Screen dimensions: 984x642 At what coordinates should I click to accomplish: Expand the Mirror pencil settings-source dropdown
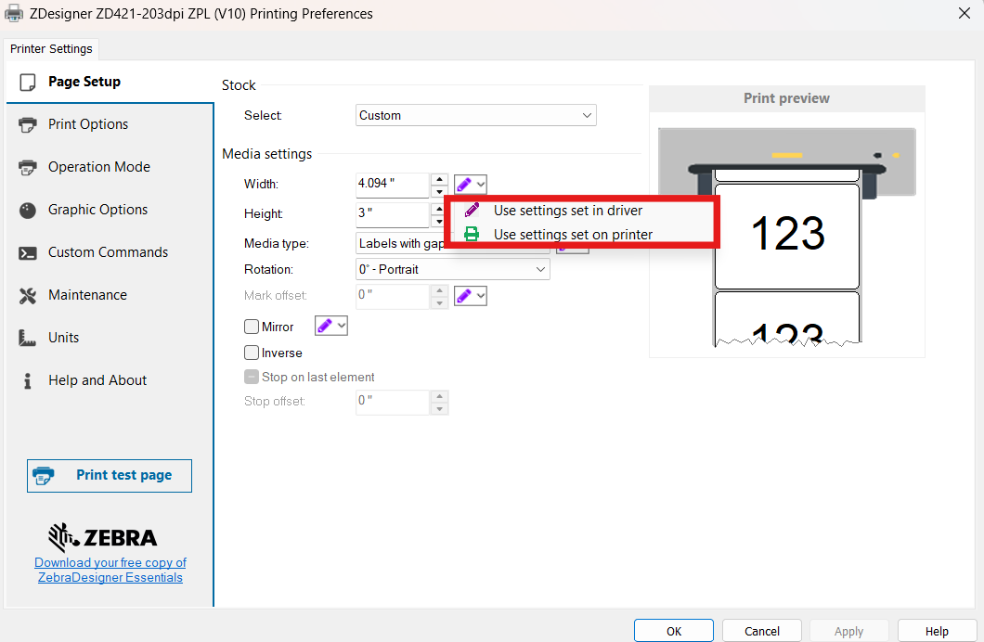(331, 326)
